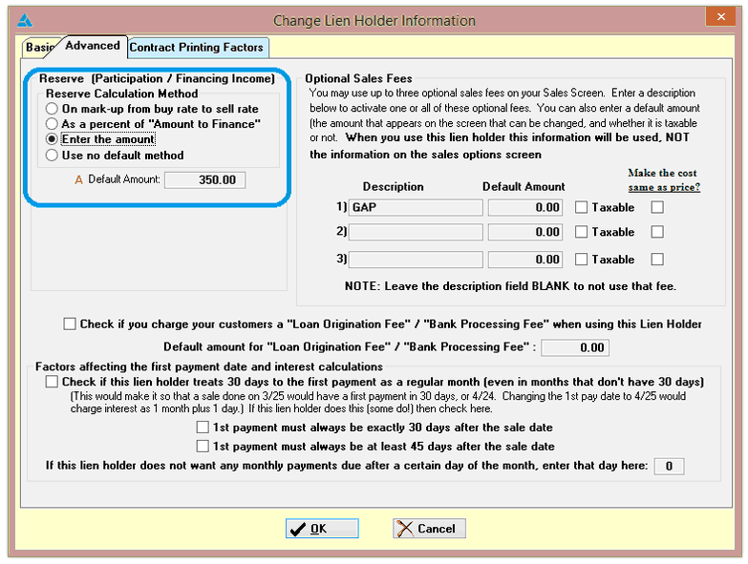Click the Default Amount field for fee 2

[525, 232]
